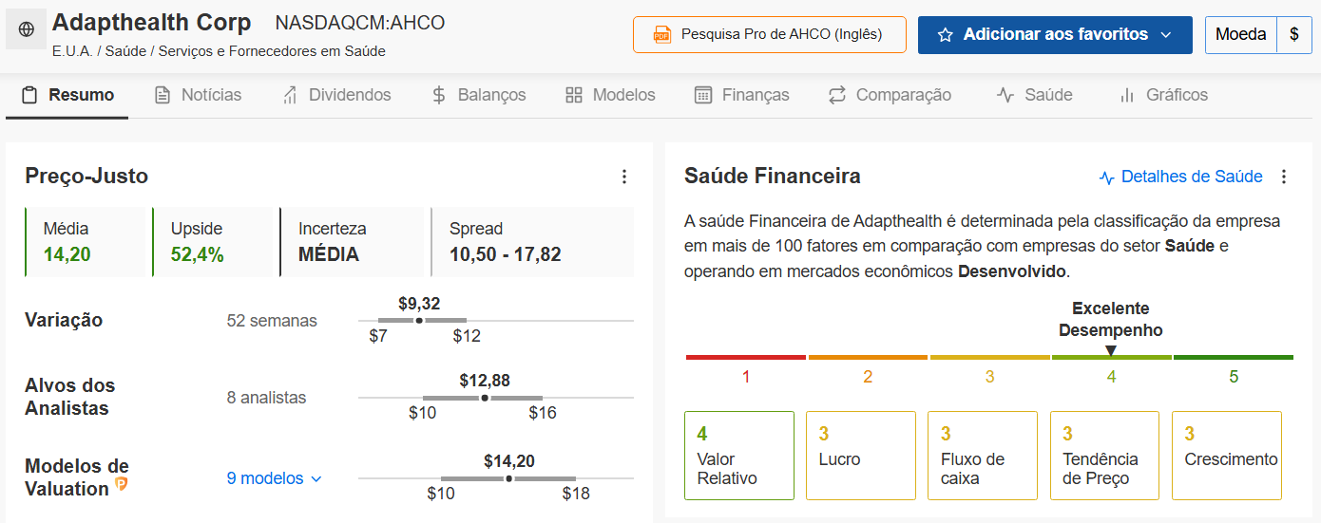Click the dollar sign currency symbol
The image size is (1321, 523).
point(1294,35)
